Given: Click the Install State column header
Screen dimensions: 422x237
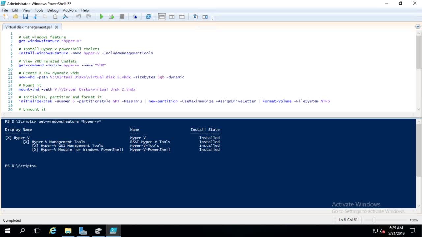Looking at the screenshot, I should [x=205, y=130].
